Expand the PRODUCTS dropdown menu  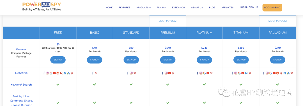(x=144, y=8)
